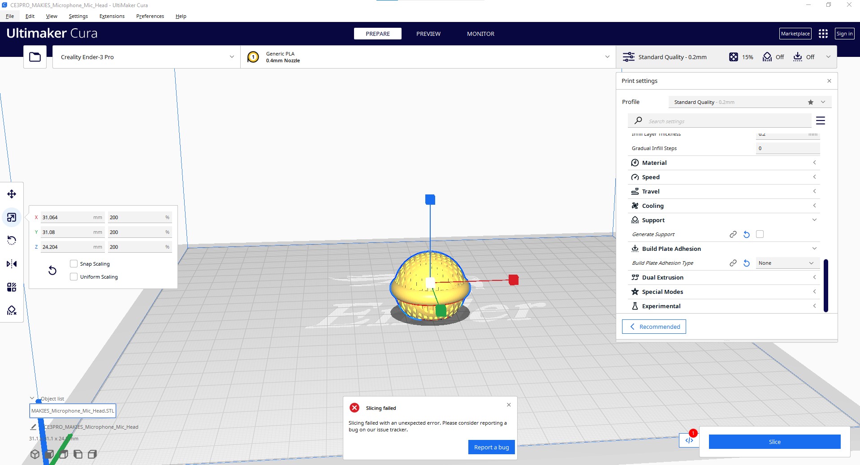The width and height of the screenshot is (860, 465).
Task: Enable Generate Support checkbox
Action: [760, 234]
